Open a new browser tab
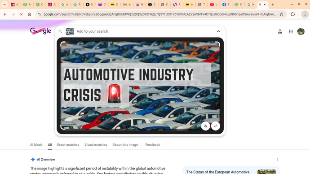This screenshot has height=174, width=310. click(x=273, y=4)
